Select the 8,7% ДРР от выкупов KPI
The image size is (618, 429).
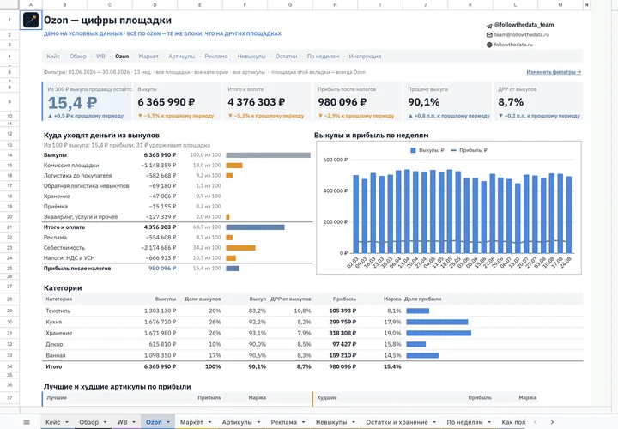click(511, 102)
